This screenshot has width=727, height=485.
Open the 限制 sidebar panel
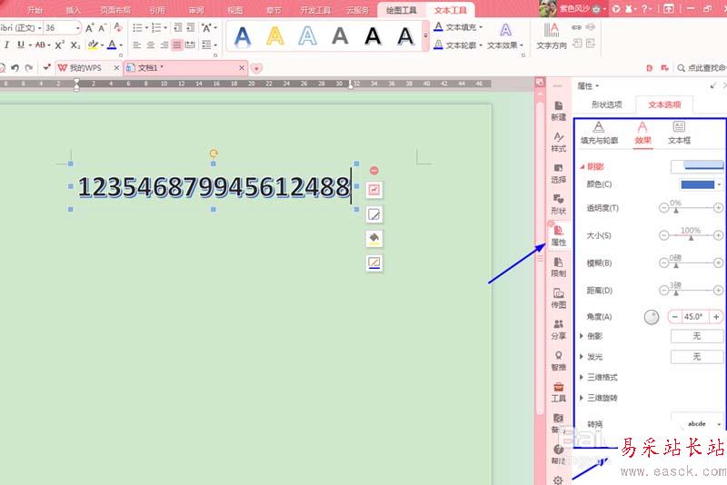click(558, 267)
